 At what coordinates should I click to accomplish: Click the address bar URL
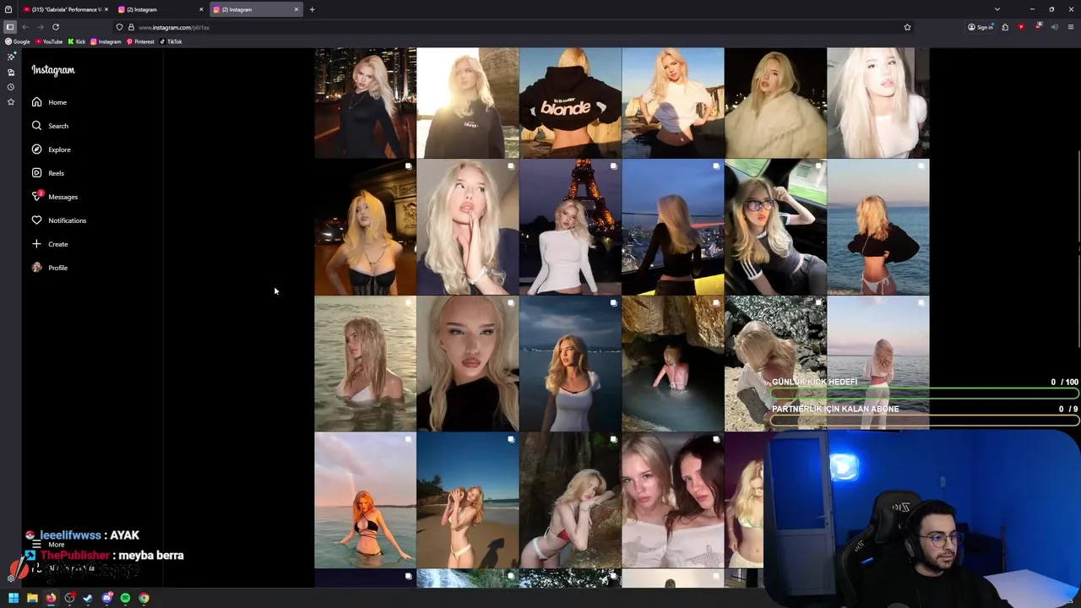[174, 27]
